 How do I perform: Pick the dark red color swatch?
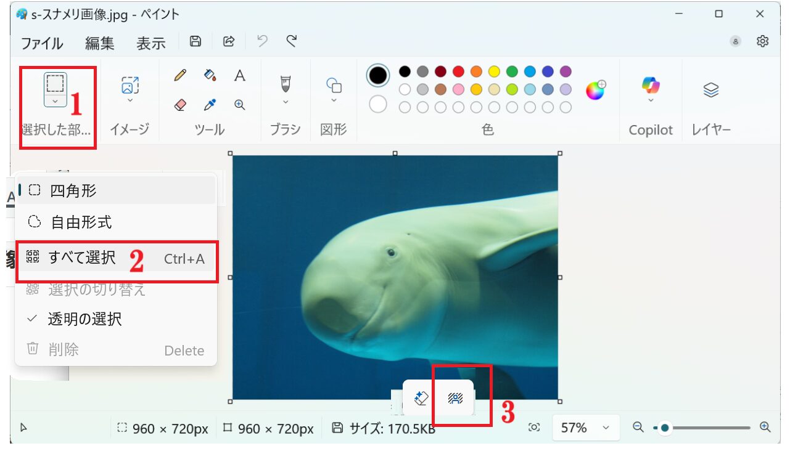pos(440,71)
